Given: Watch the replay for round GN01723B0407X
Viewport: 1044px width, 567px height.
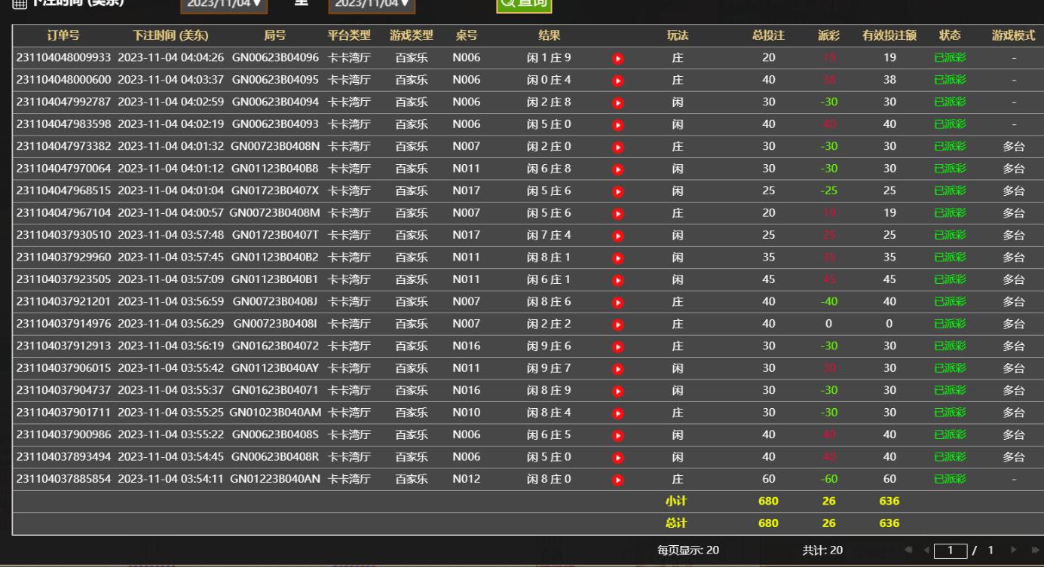Looking at the screenshot, I should 618,191.
